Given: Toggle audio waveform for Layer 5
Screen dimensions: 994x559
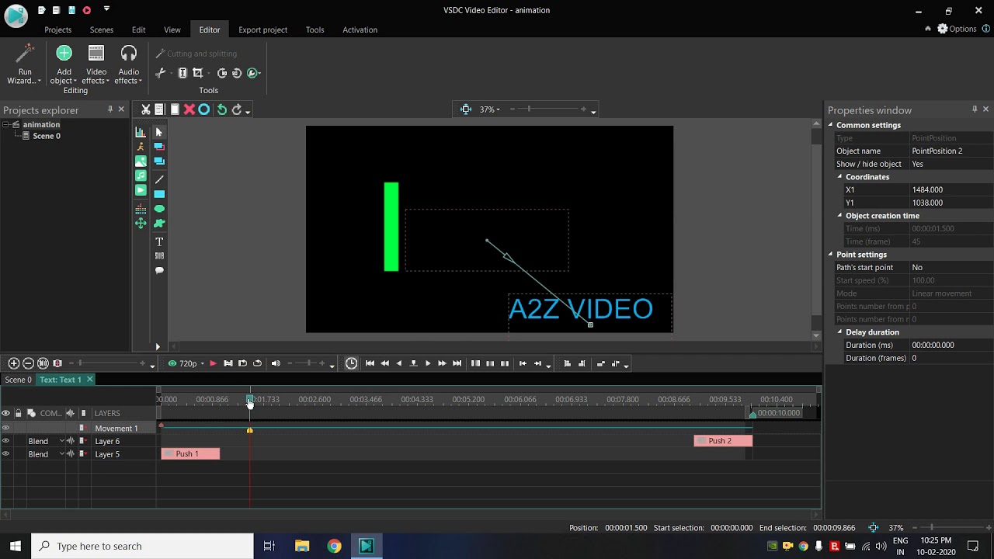Looking at the screenshot, I should click(x=71, y=454).
